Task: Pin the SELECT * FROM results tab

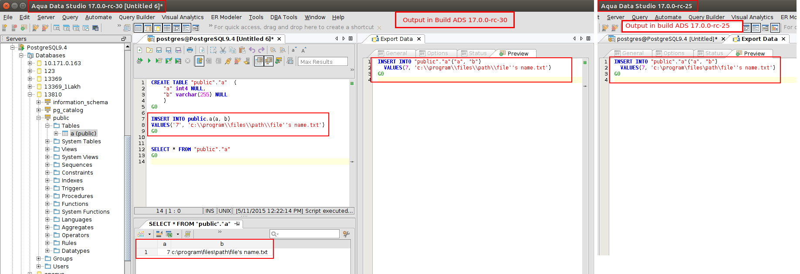Action: pos(237,224)
